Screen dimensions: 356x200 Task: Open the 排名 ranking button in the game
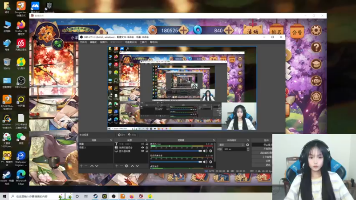[x=276, y=32]
